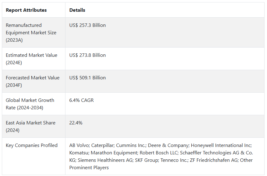
Task: Click the US$ 509.1 Billion value
Action: 87,78
